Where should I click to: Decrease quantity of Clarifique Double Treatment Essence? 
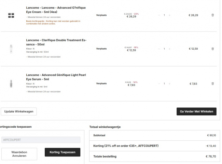point(159,49)
